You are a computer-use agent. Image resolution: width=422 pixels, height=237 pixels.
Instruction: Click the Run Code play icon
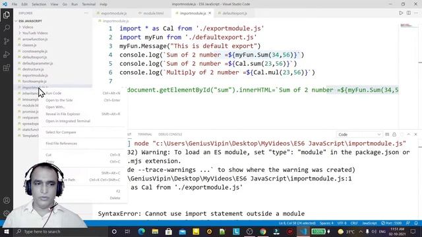tap(401, 13)
